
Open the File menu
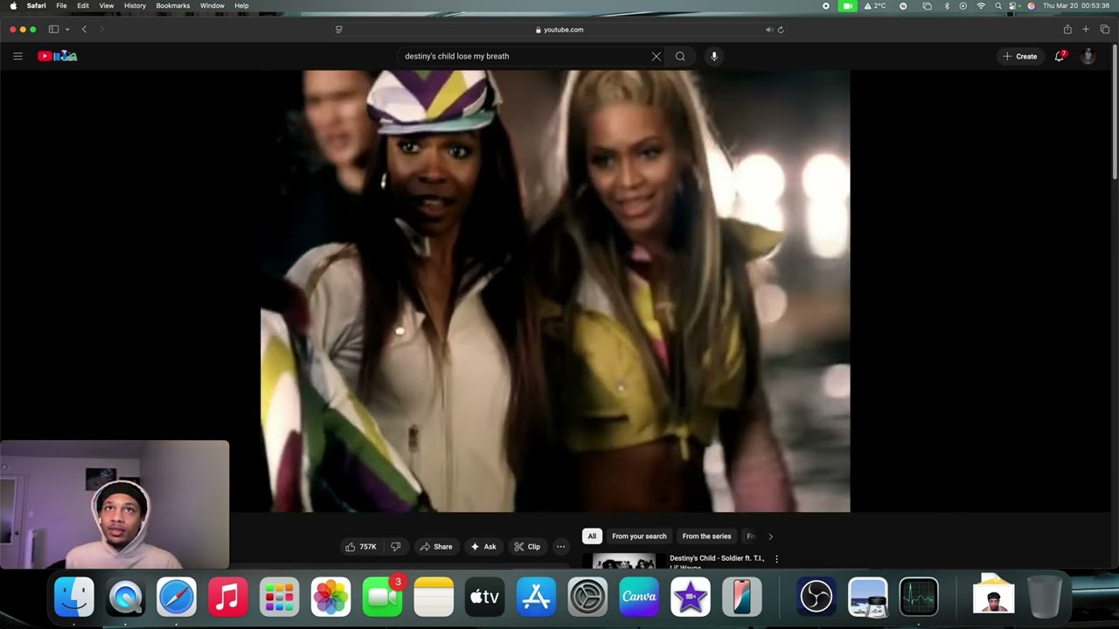pyautogui.click(x=61, y=6)
